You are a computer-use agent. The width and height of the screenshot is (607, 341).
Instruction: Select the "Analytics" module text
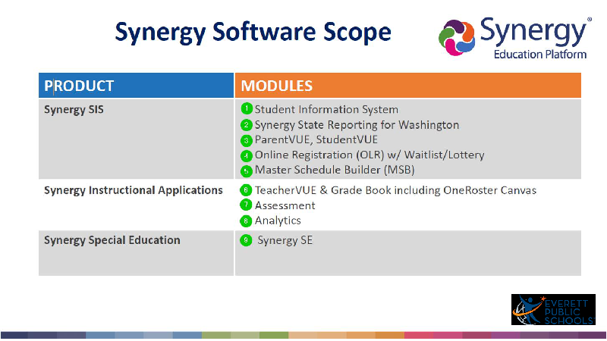(278, 221)
